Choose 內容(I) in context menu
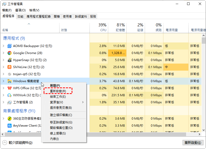This screenshot has width=206, height=149. 64,139
